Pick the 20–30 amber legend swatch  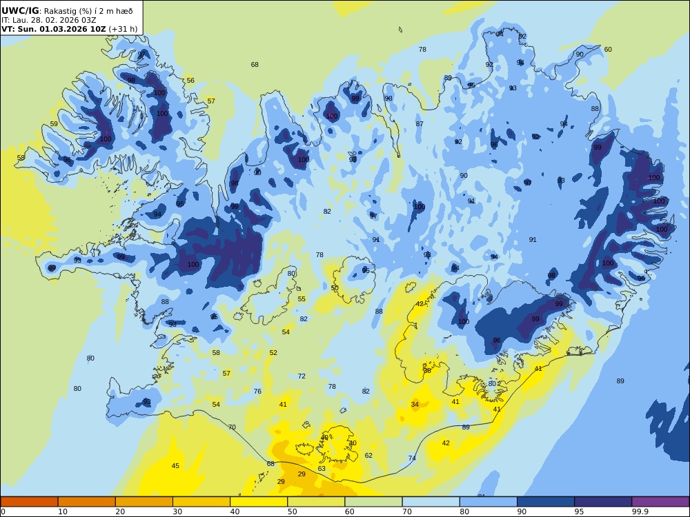tap(144, 502)
